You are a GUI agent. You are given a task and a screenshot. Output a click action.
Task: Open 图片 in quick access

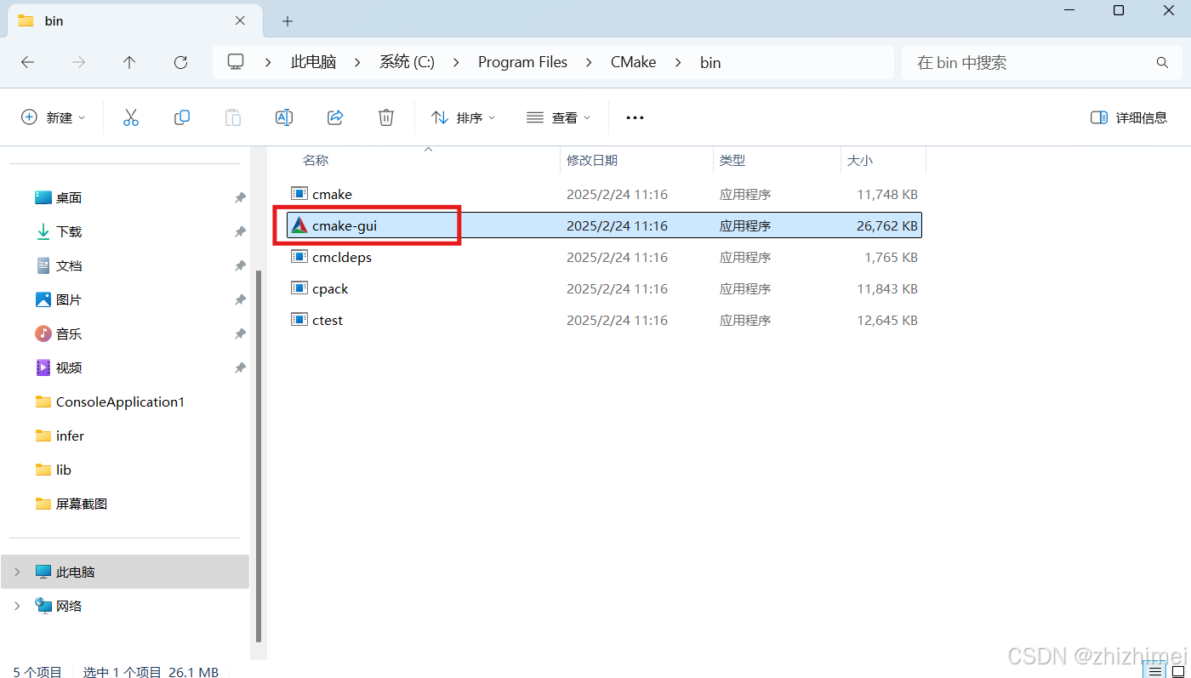tap(69, 299)
